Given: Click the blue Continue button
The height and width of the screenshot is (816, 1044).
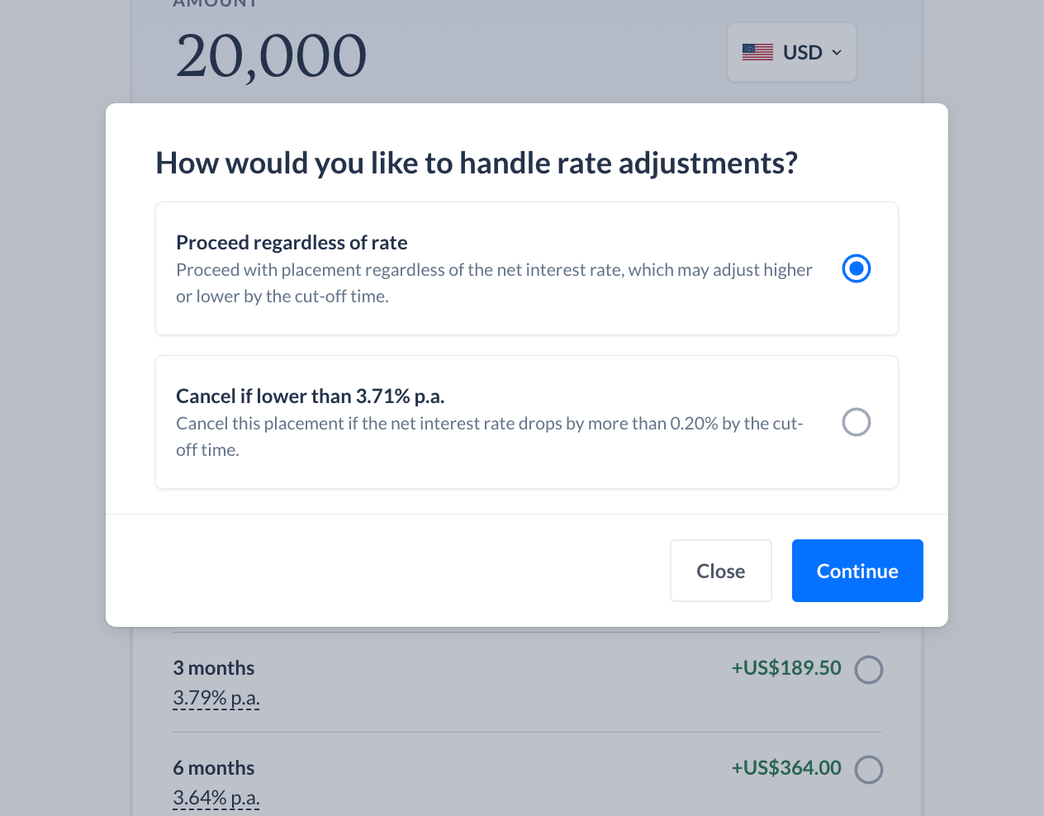Looking at the screenshot, I should pyautogui.click(x=857, y=571).
